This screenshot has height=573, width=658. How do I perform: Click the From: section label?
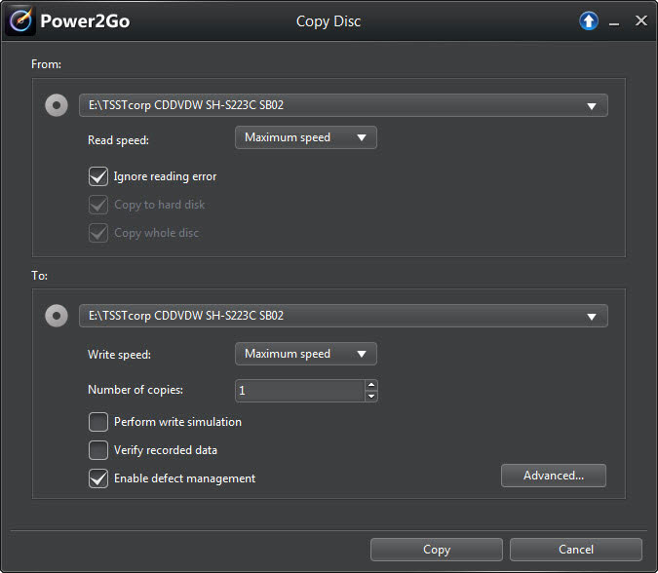point(46,64)
